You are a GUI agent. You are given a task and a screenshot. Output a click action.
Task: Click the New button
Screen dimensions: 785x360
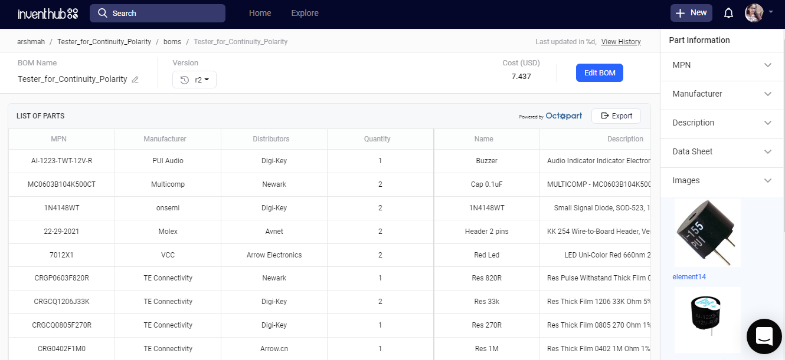(x=691, y=13)
